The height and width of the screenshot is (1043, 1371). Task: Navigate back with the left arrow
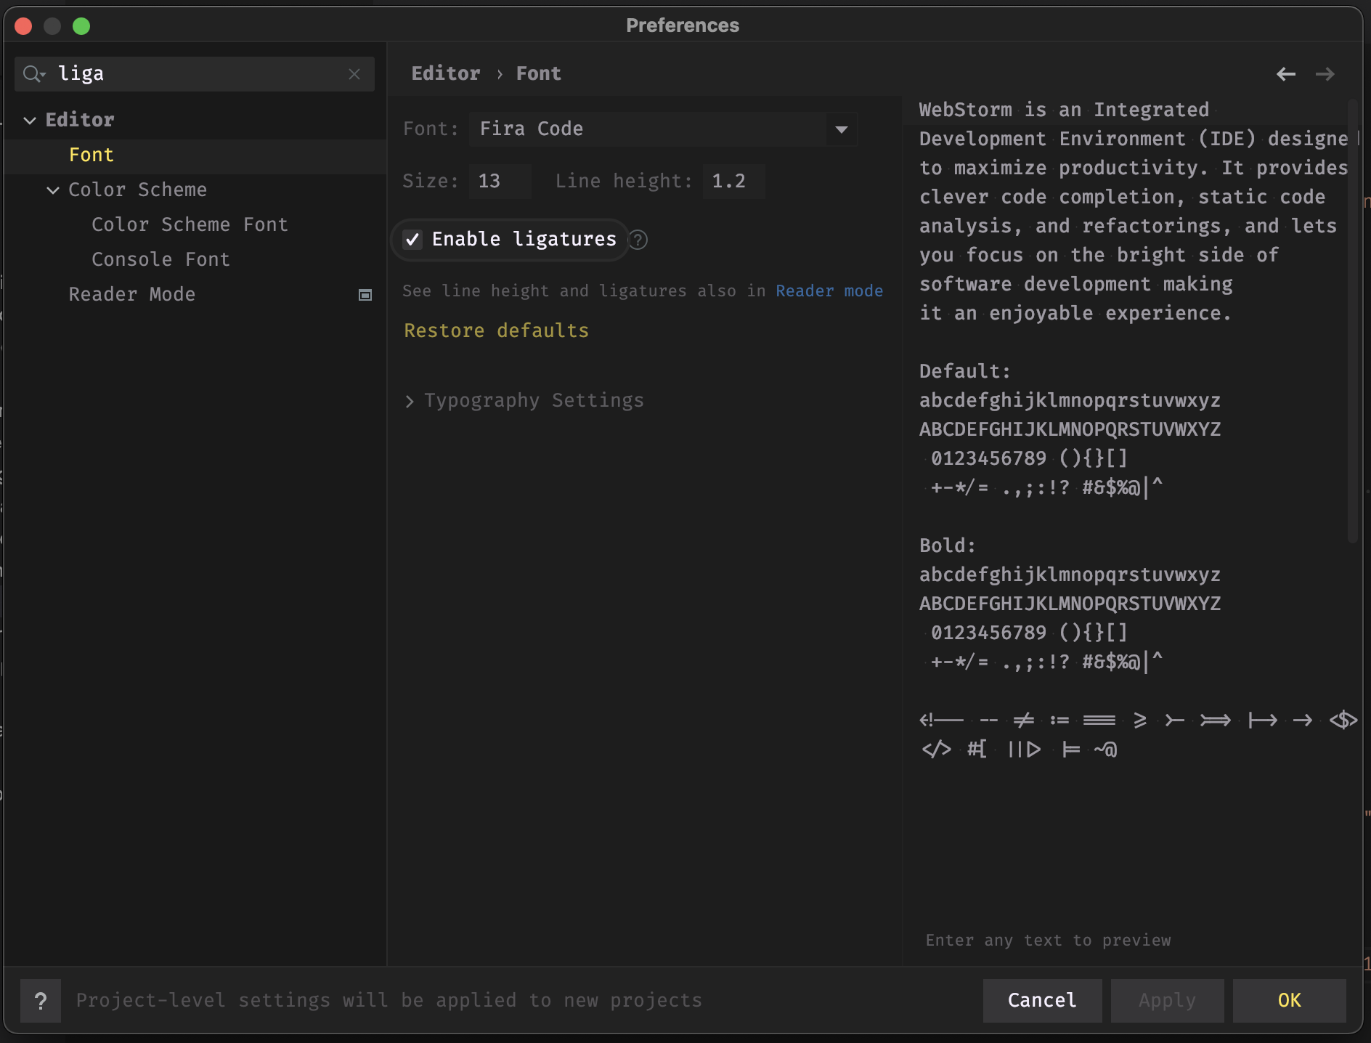click(1286, 74)
